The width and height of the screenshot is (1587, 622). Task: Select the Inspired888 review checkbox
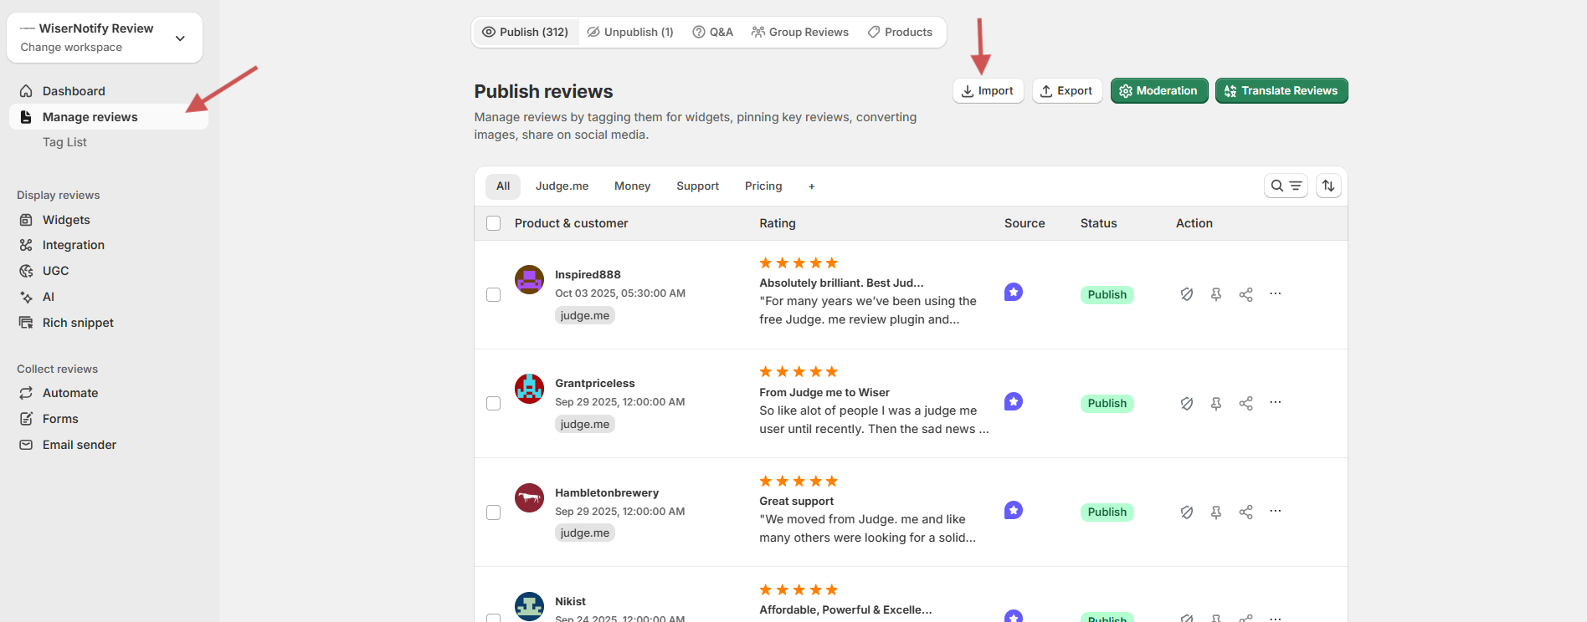[494, 295]
